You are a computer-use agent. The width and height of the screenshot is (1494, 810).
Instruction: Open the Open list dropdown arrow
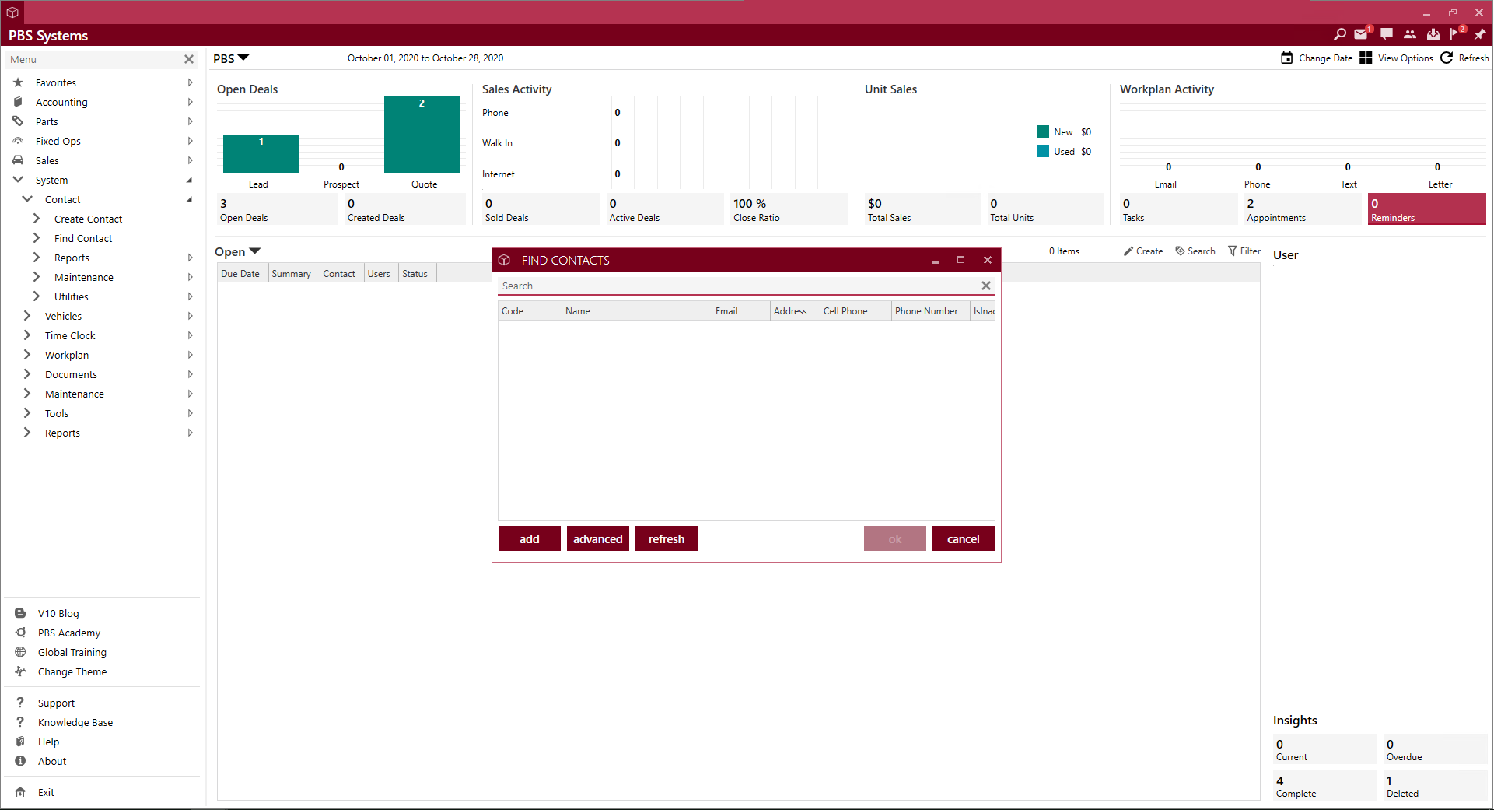pyautogui.click(x=254, y=251)
